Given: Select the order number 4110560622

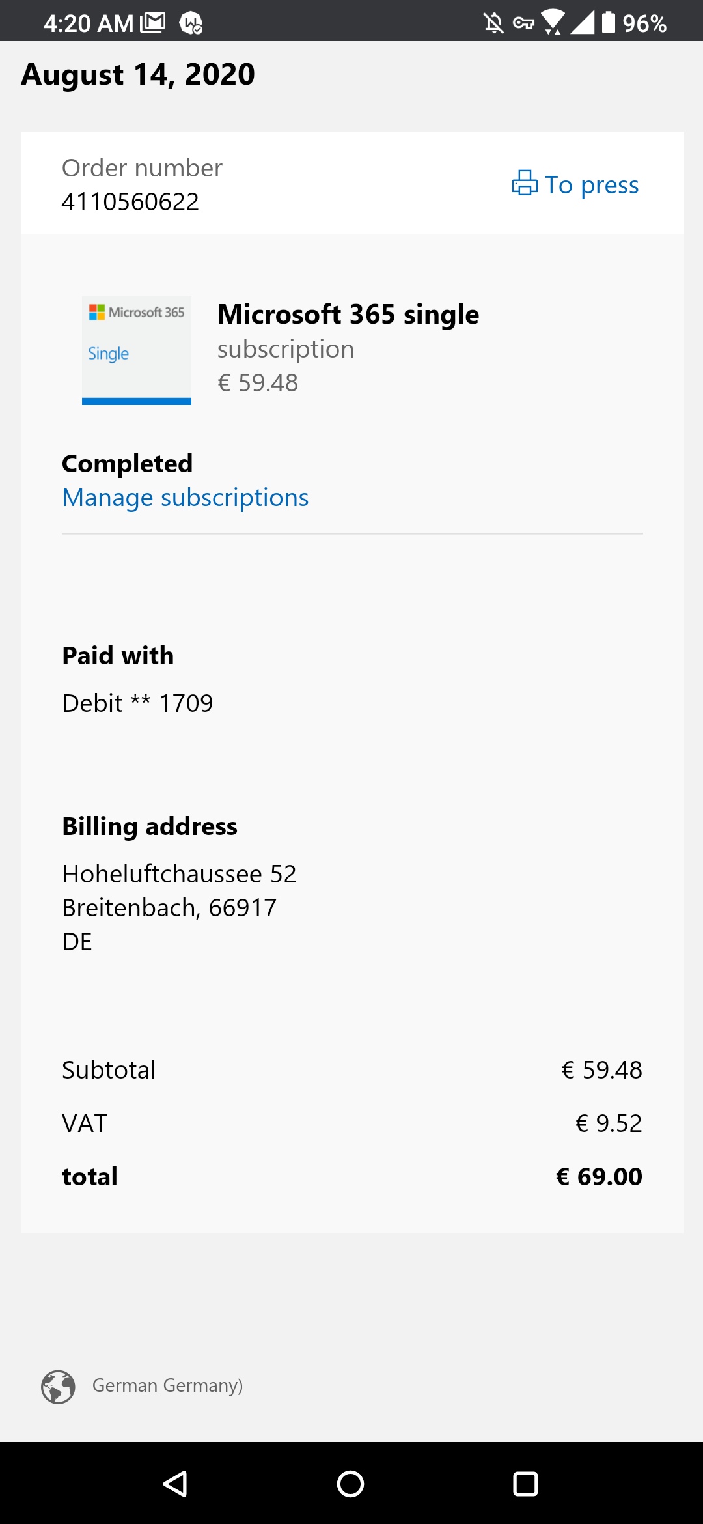Looking at the screenshot, I should (130, 202).
